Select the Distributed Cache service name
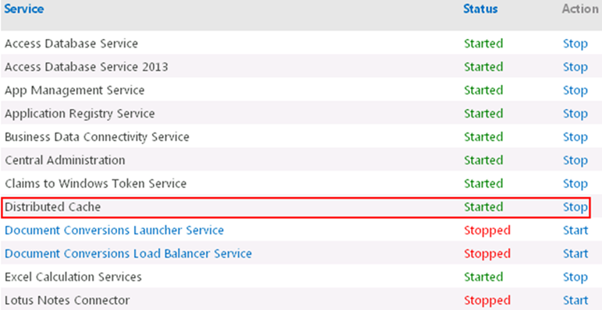 (52, 207)
